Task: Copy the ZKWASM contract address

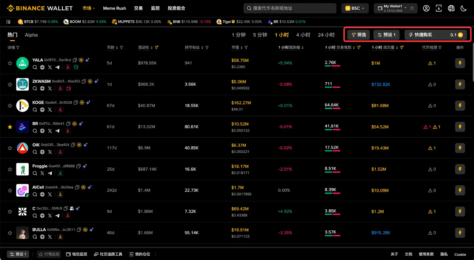Action: [x=84, y=81]
